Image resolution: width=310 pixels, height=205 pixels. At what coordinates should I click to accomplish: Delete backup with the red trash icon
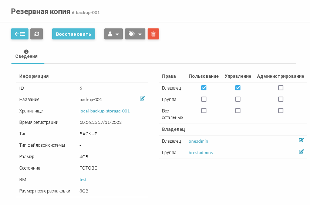click(x=153, y=34)
